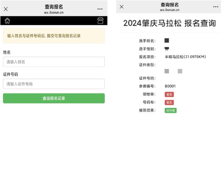Select the red 暂无 badge beside 领物单

pos(169,94)
